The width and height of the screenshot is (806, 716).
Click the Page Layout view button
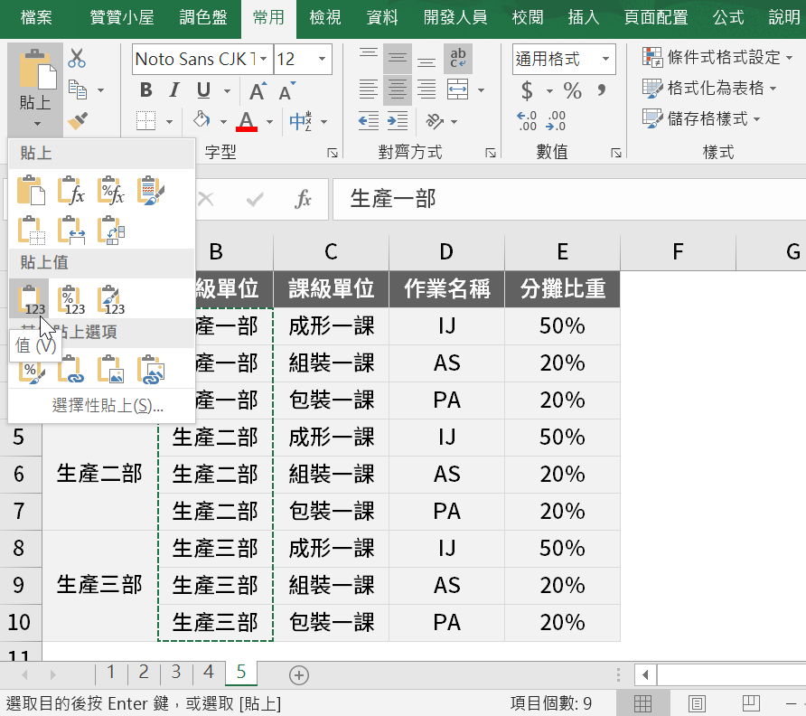697,703
